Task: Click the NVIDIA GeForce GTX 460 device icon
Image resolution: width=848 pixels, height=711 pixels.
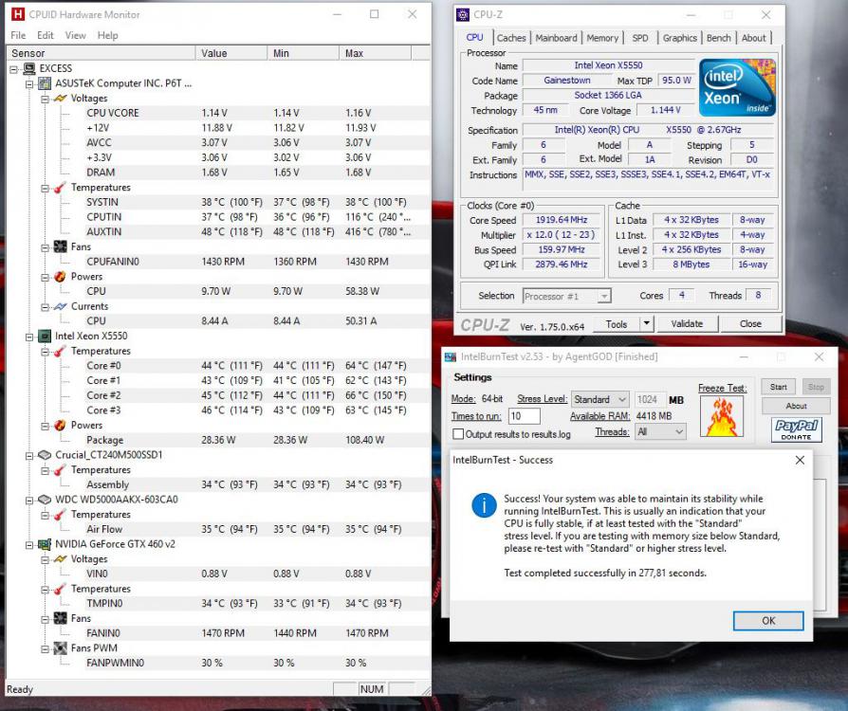Action: [x=45, y=544]
